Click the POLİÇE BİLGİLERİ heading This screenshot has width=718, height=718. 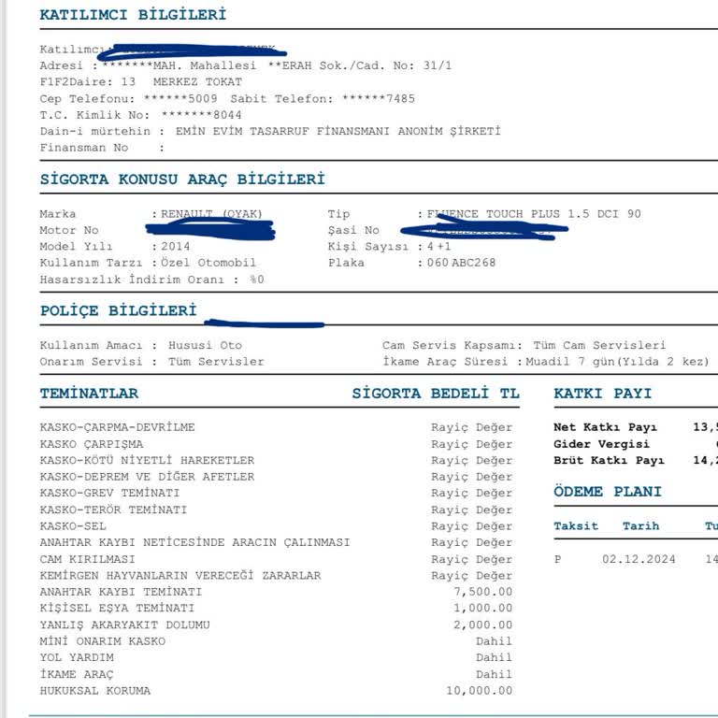[118, 310]
